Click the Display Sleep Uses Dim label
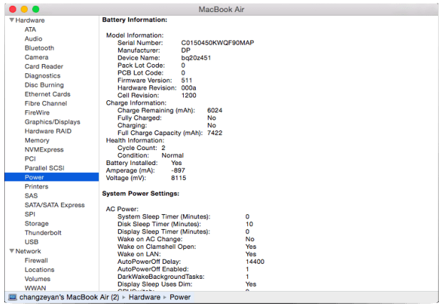Screen dimensions: 443x308 [155, 284]
